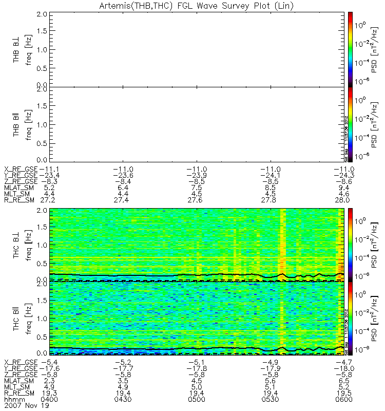Select the color bar beside the THC B∥ spectrogram
Viewport: 385px width, 411px height.
click(x=350, y=319)
